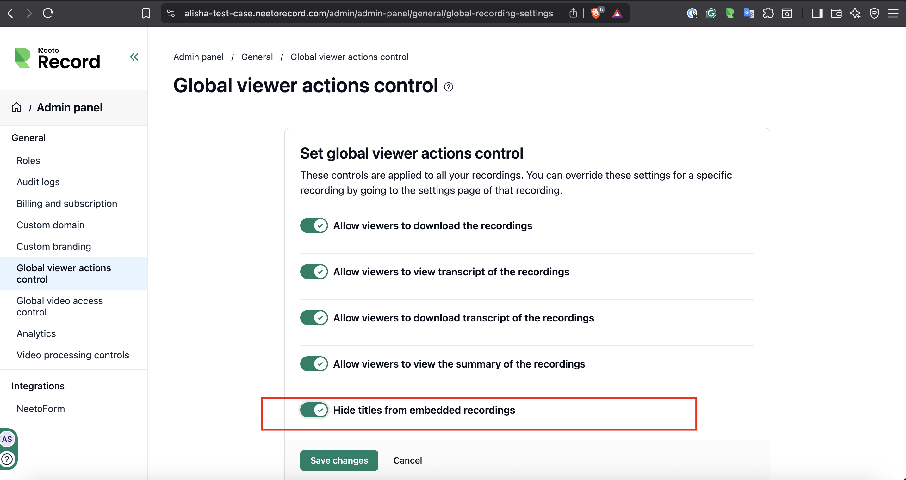Toggle Allow viewers to view the summary
Screen dimensions: 906x480
[314, 364]
